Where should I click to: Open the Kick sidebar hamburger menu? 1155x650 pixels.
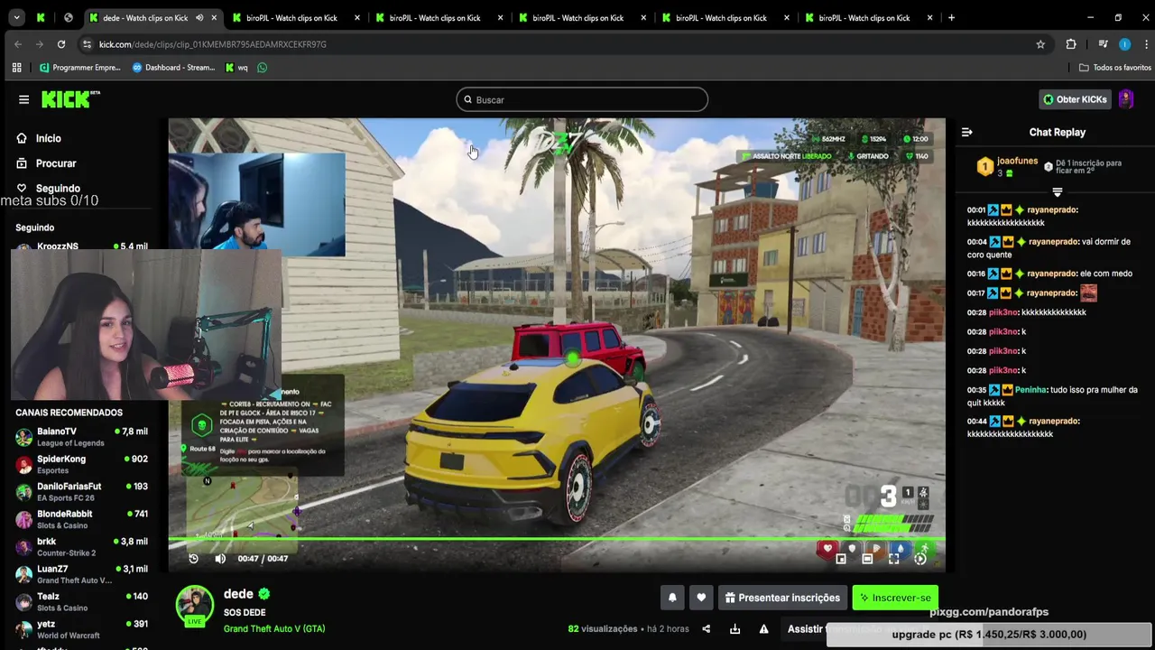click(23, 99)
